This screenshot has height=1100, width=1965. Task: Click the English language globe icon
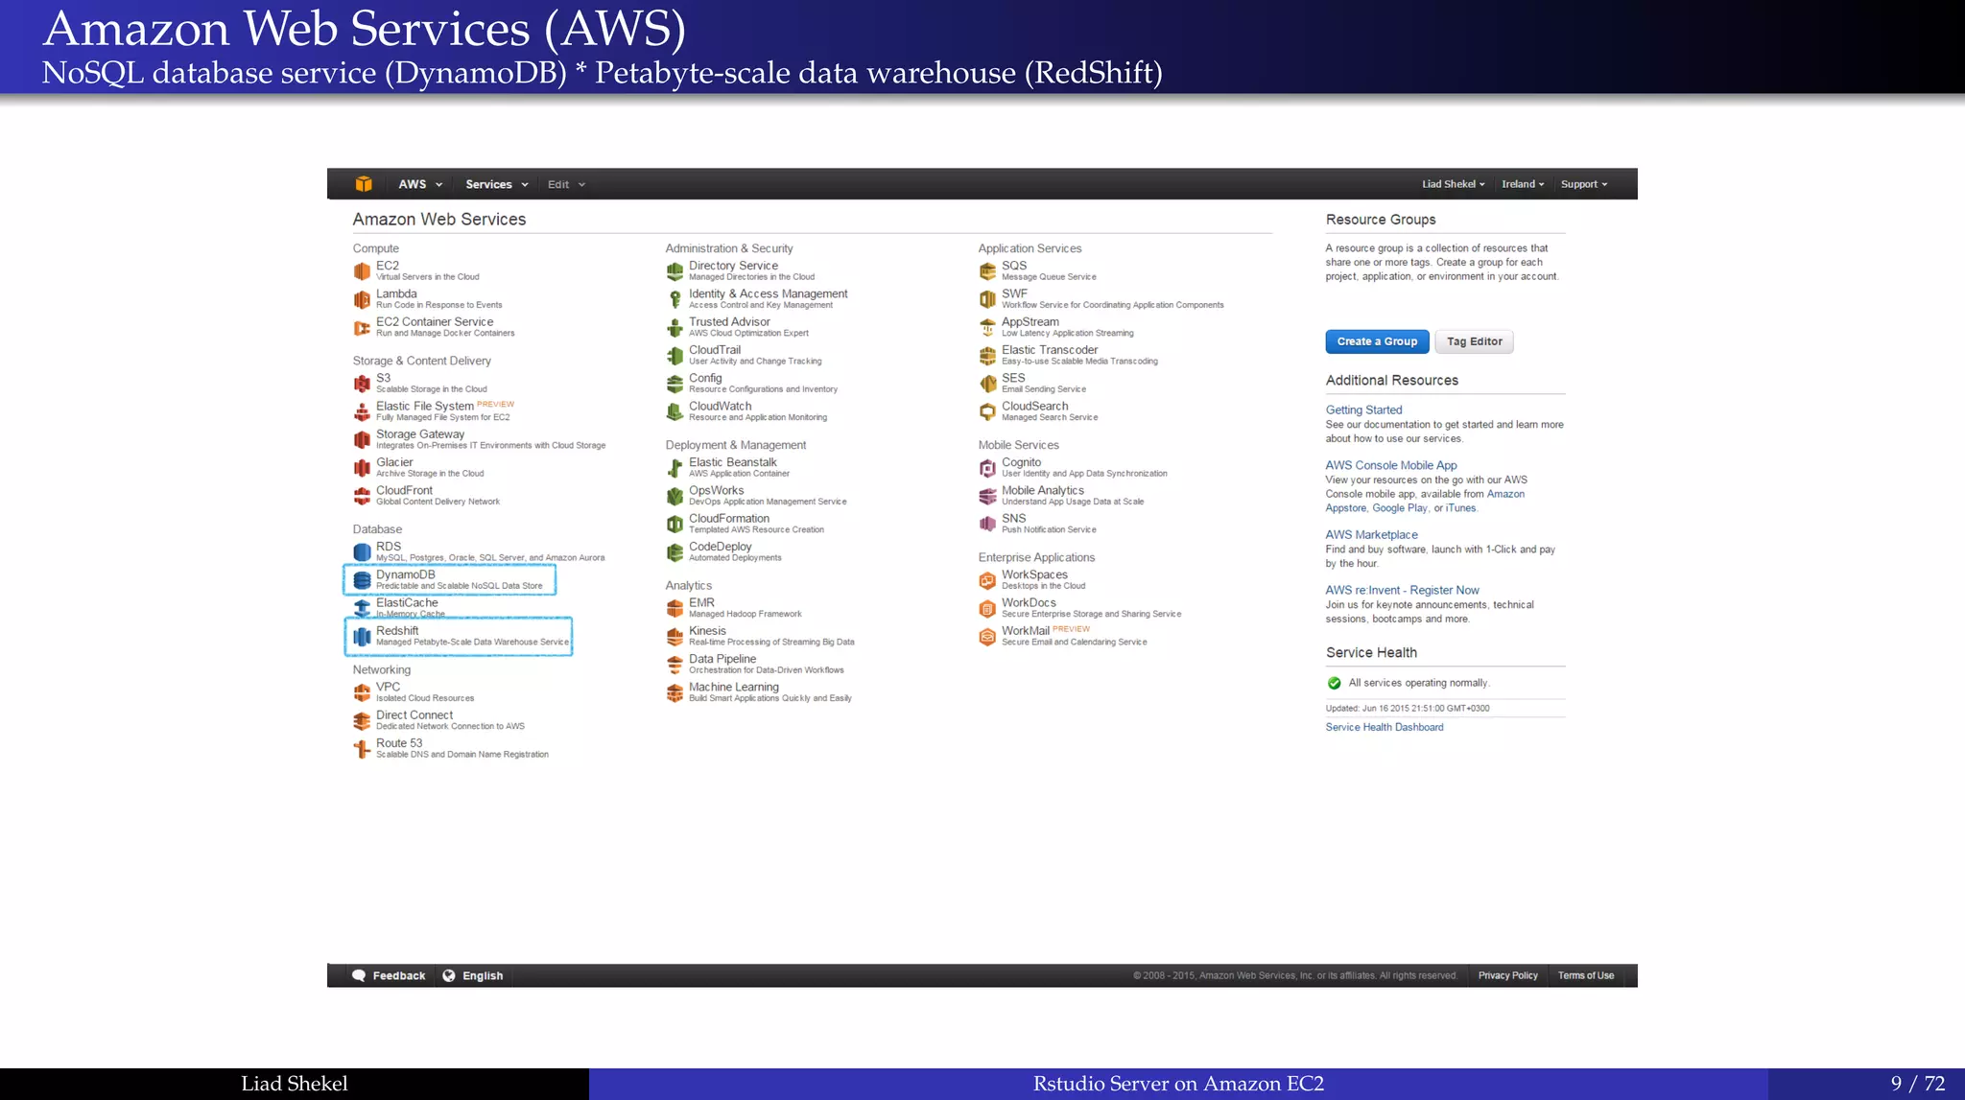[x=449, y=975]
